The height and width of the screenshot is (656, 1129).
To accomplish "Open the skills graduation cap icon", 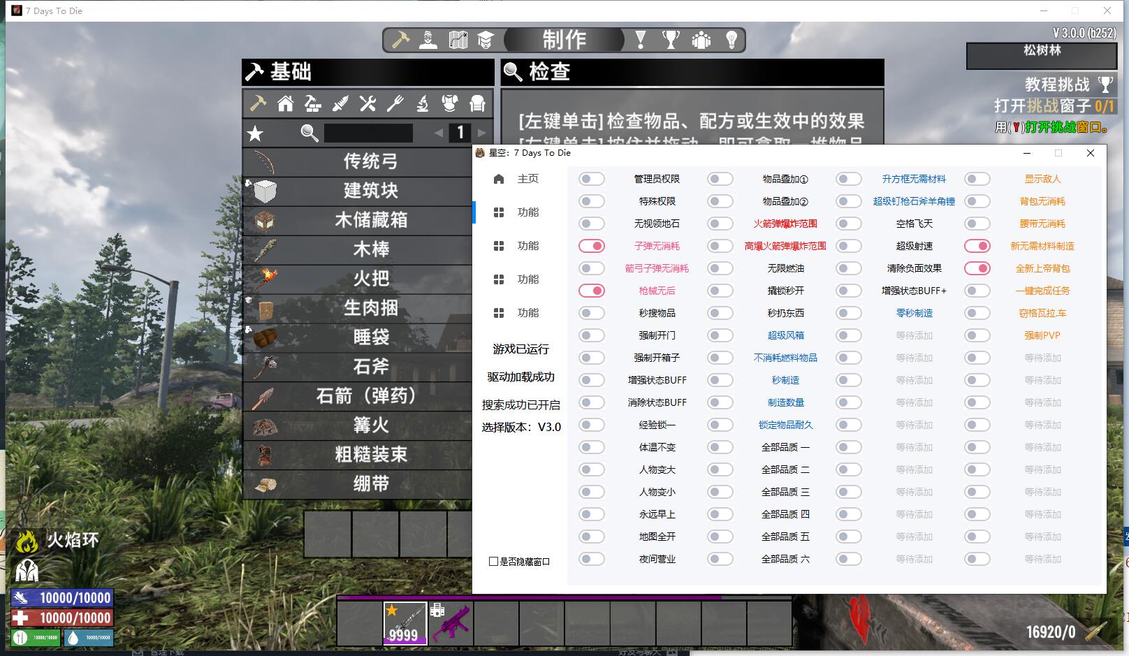I will (486, 40).
